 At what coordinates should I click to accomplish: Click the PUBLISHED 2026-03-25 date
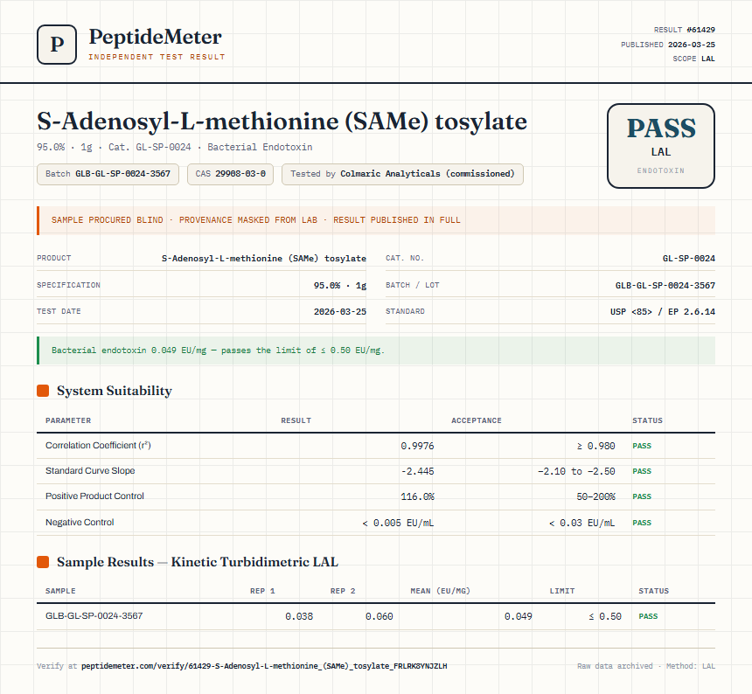667,45
